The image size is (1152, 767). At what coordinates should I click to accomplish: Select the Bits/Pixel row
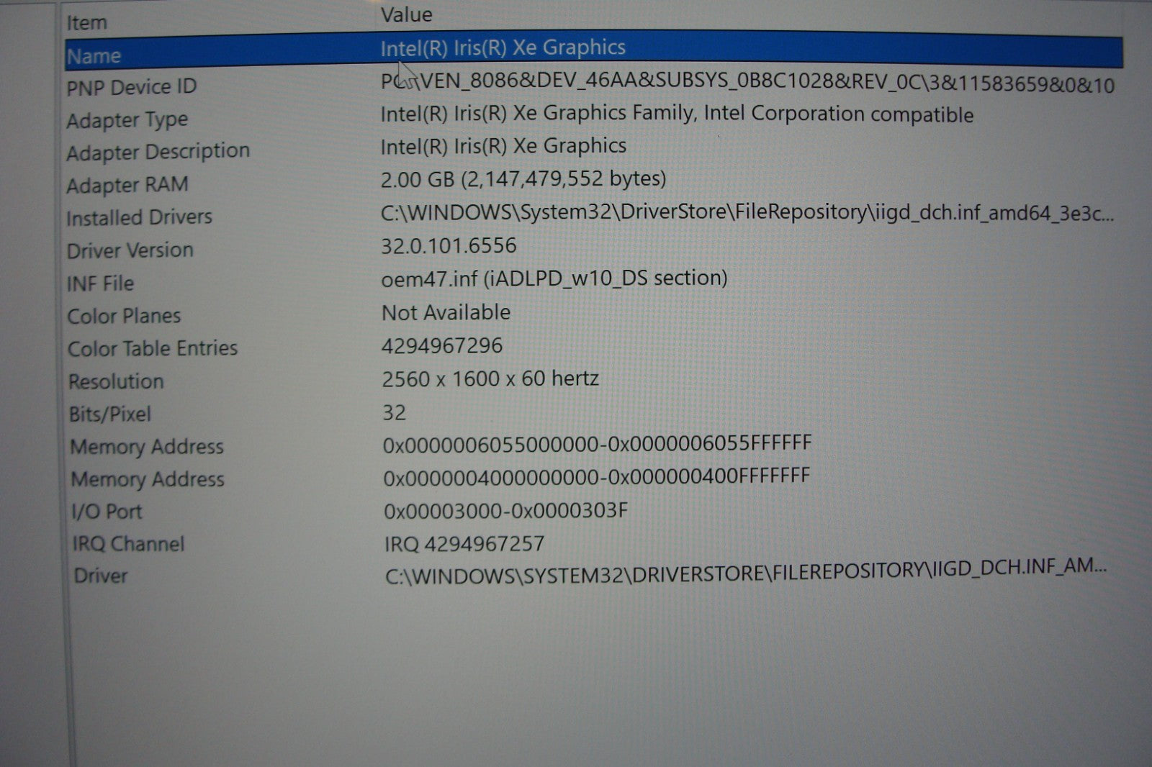(109, 414)
